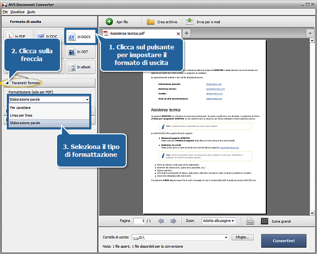The width and height of the screenshot is (317, 254).
Task: Click the Sfoglia... button
Action: point(242,237)
